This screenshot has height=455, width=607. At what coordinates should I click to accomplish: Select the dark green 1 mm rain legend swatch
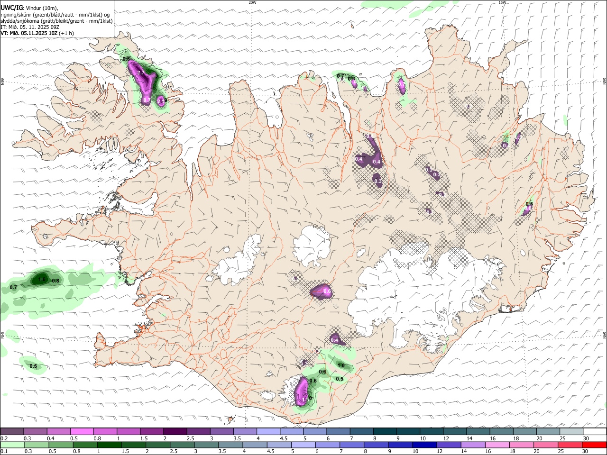pyautogui.click(x=109, y=445)
